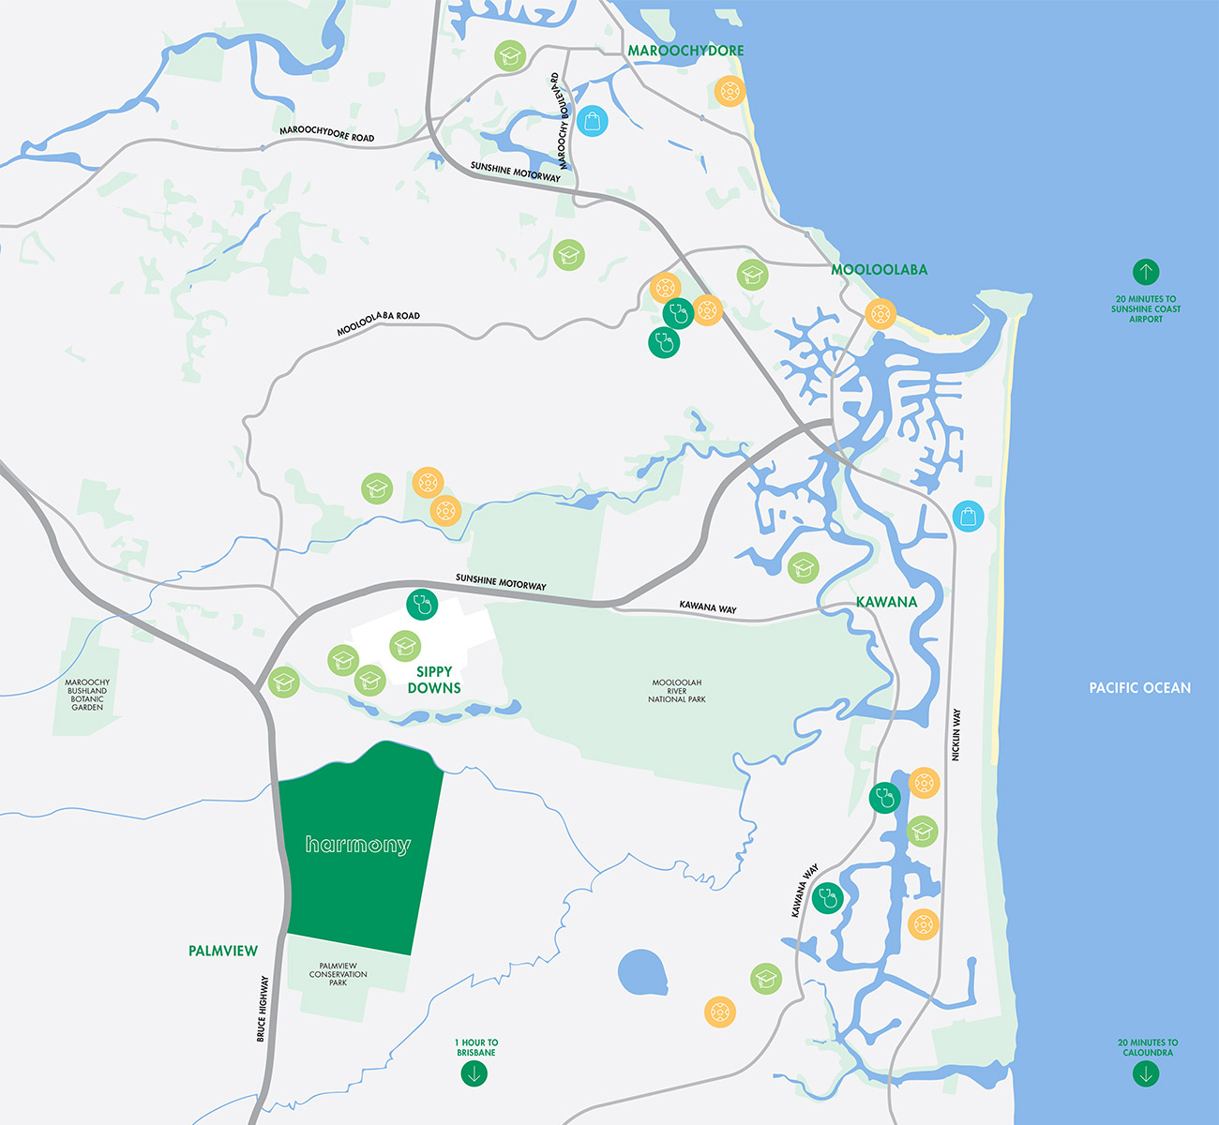Click the up arrow for Sunshine Coast Airport
The image size is (1219, 1125).
(1145, 272)
